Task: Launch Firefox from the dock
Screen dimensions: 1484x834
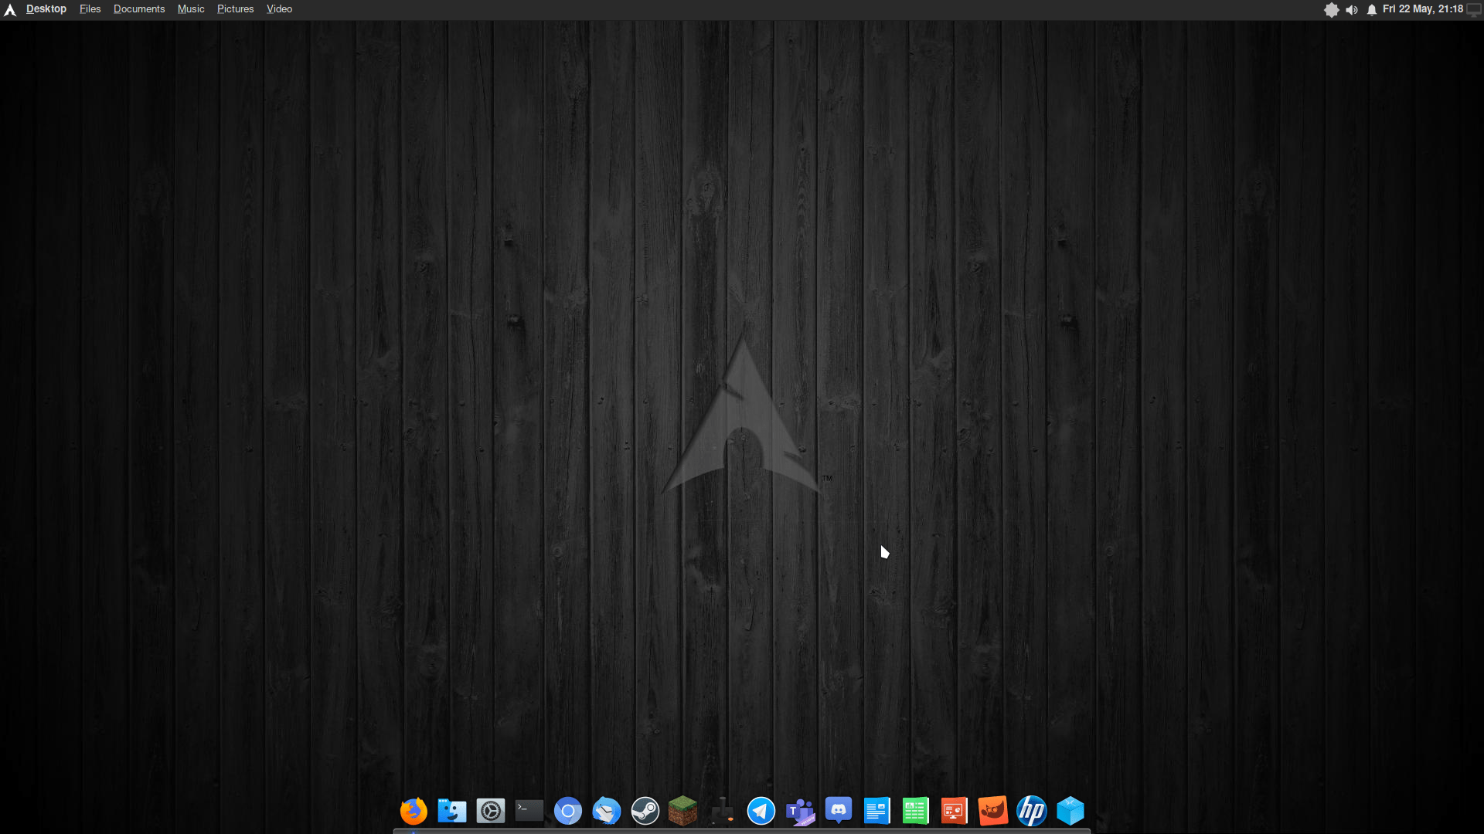Action: pyautogui.click(x=414, y=811)
